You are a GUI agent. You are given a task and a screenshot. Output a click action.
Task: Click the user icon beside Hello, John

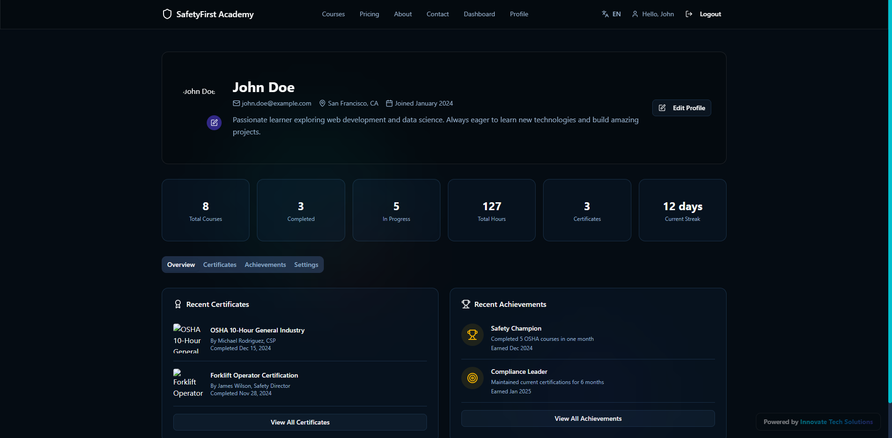(635, 14)
